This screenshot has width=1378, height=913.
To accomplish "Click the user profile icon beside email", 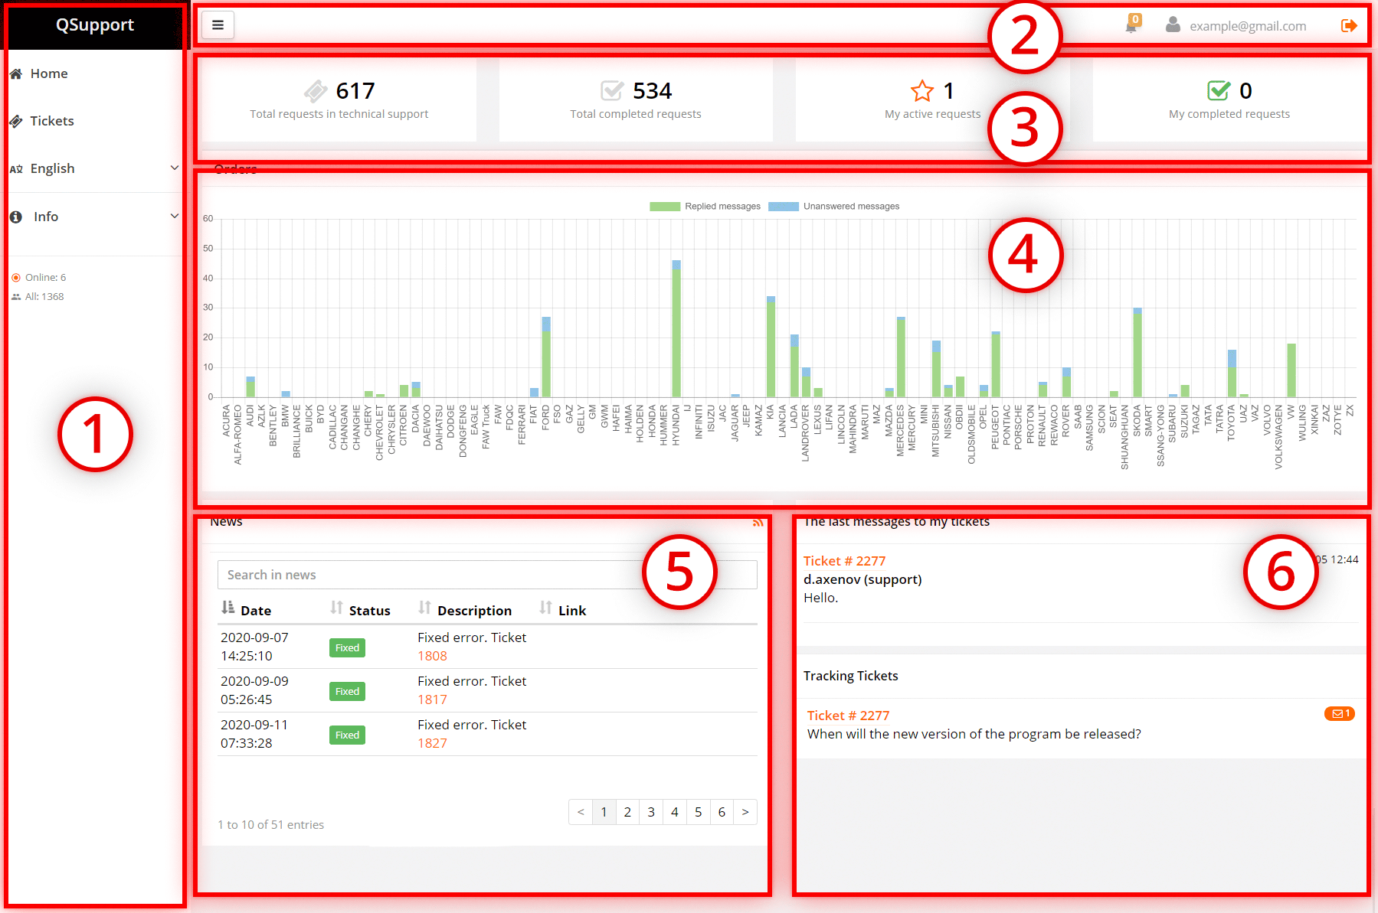I will (x=1173, y=25).
